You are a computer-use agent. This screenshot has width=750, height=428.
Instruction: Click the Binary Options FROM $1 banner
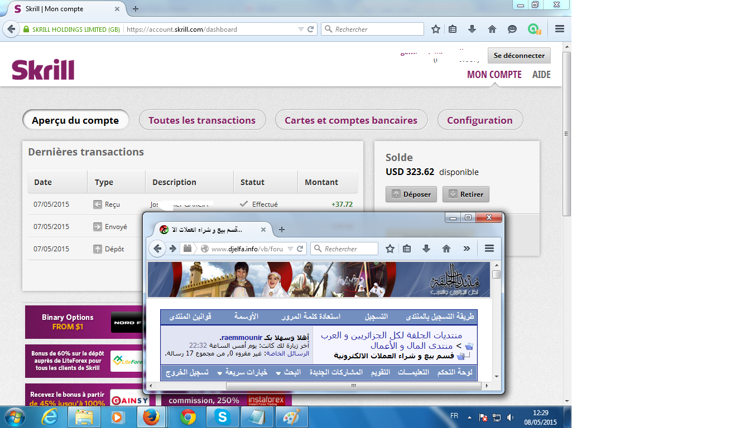tap(84, 322)
